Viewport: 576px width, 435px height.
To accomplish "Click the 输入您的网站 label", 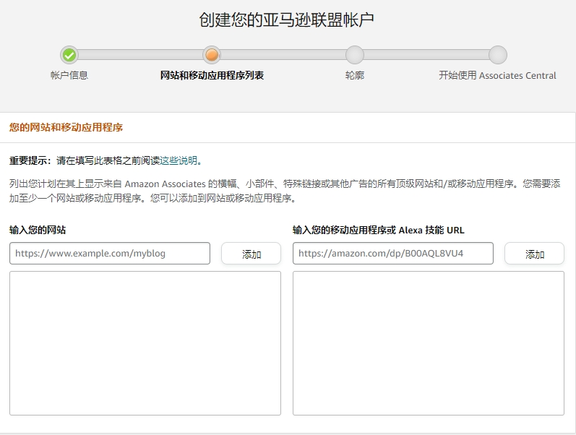I will (x=38, y=230).
